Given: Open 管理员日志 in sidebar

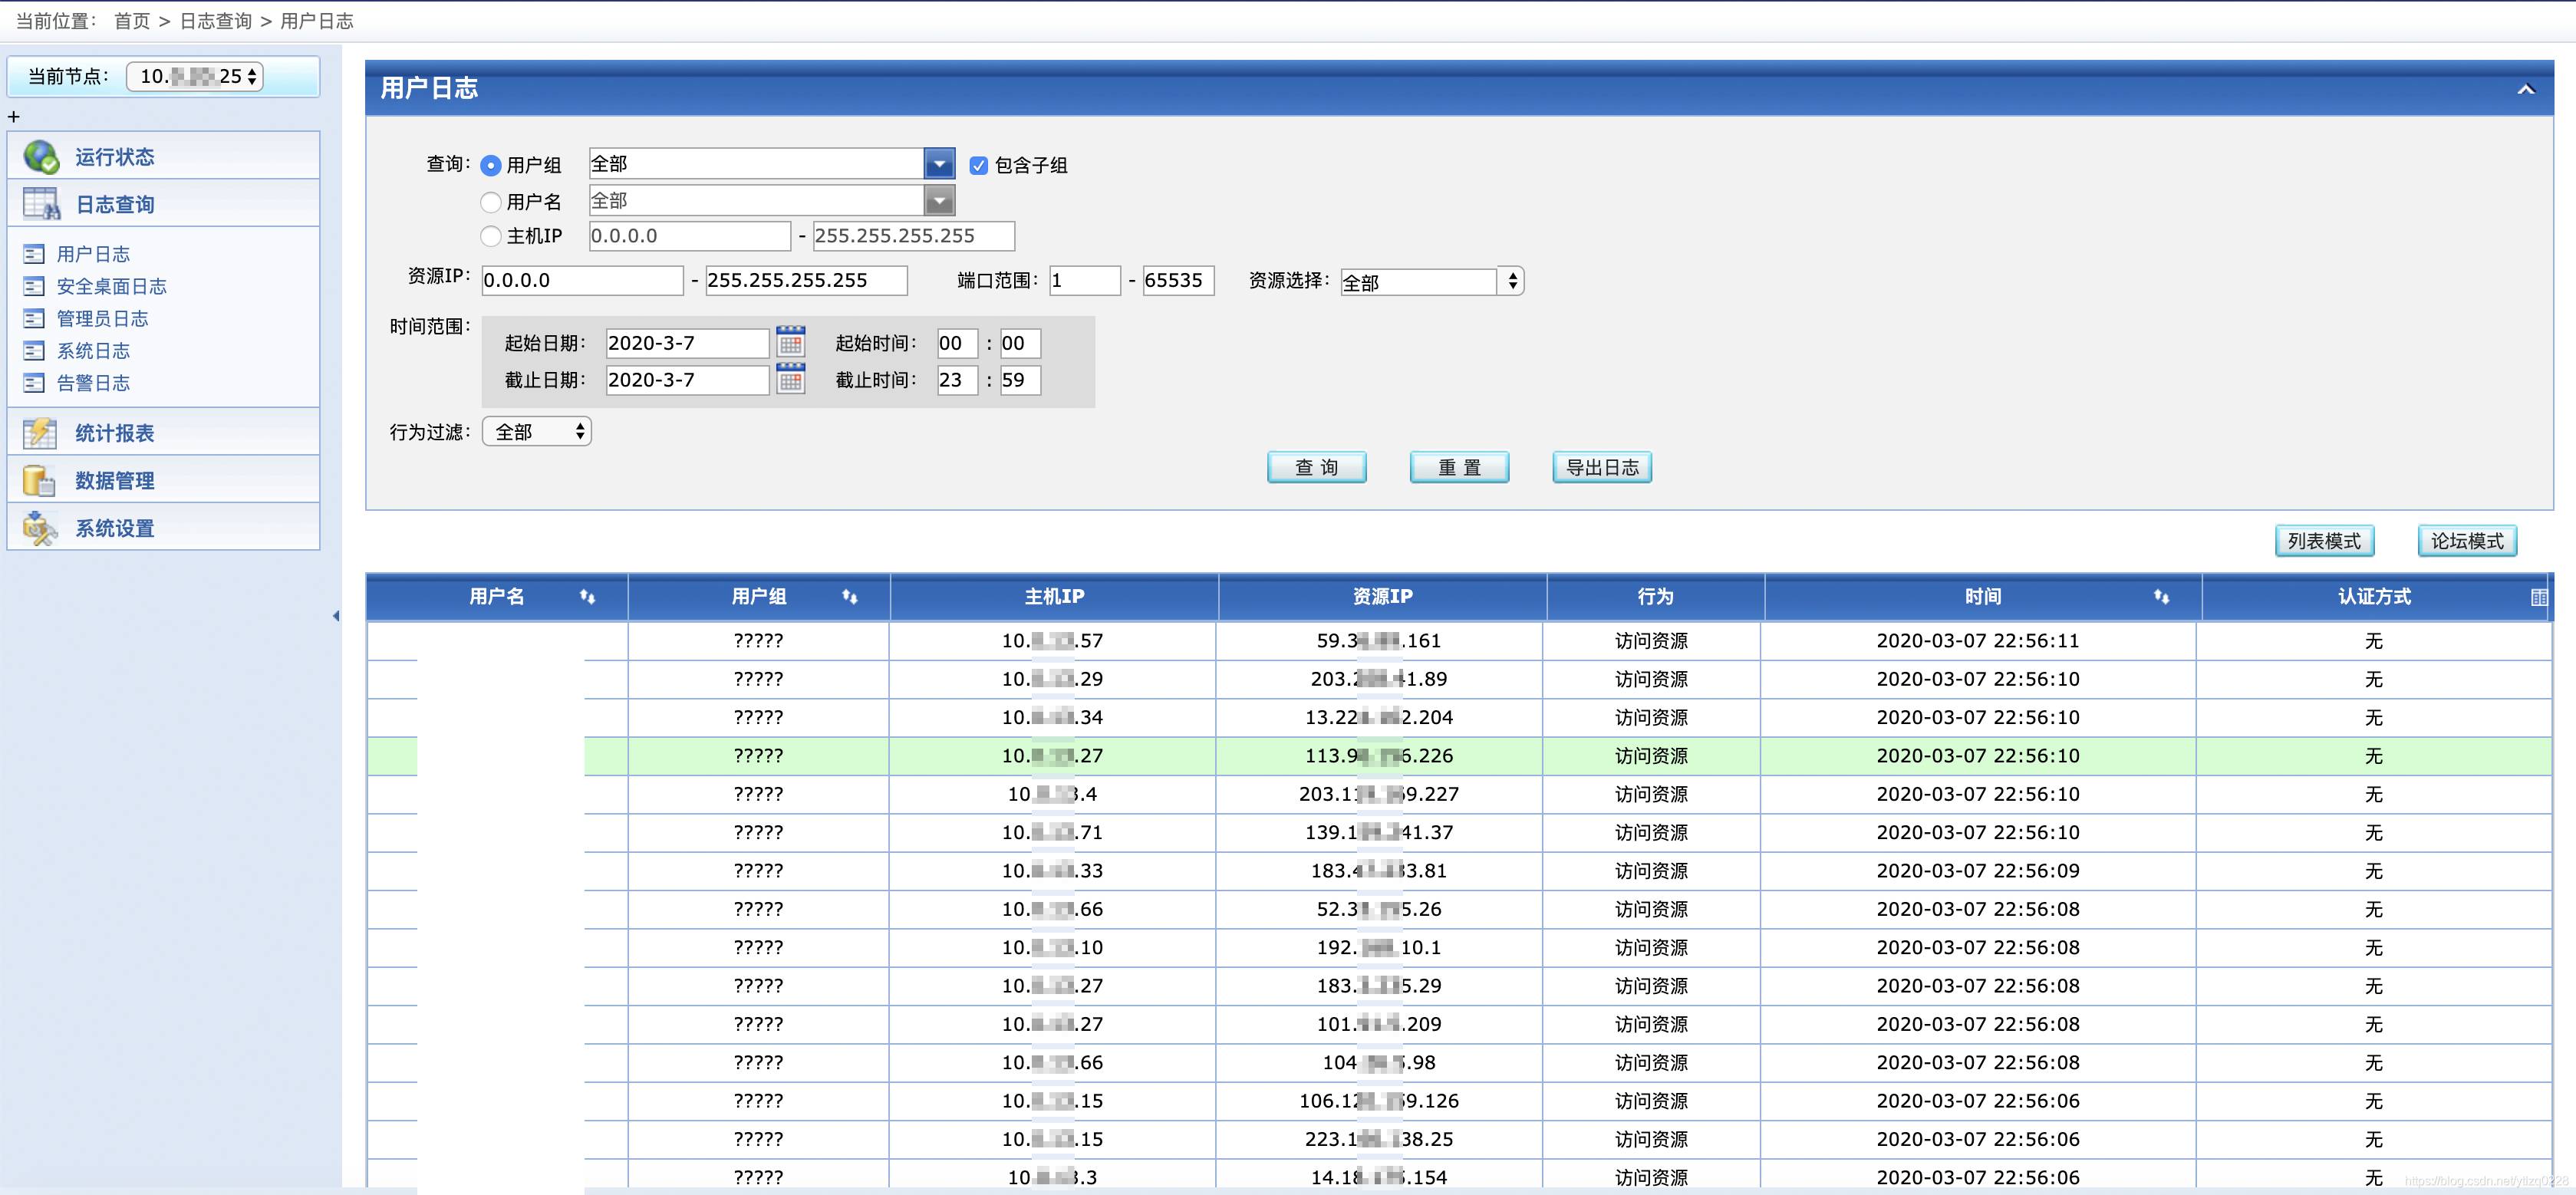Looking at the screenshot, I should [102, 318].
